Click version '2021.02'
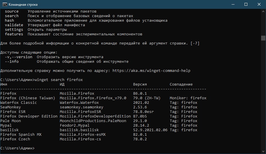This screenshot has height=154, width=266. click(141, 103)
